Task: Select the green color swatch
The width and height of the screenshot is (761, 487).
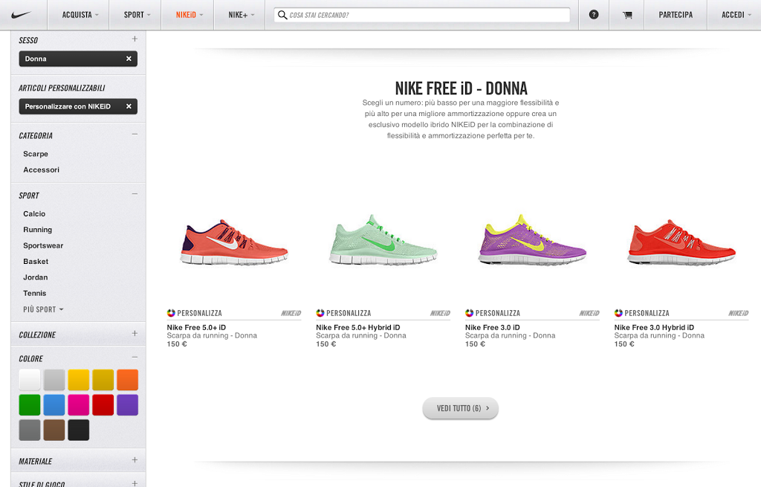Action: coord(30,405)
